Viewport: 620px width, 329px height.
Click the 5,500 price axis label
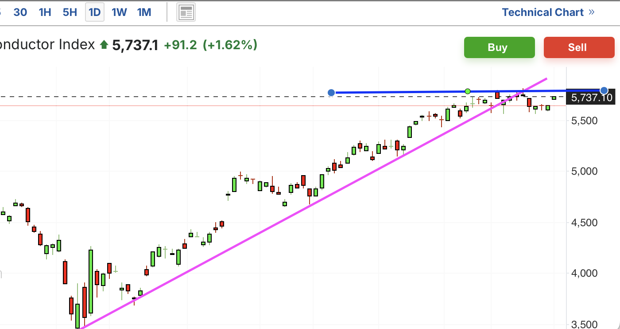pyautogui.click(x=584, y=121)
